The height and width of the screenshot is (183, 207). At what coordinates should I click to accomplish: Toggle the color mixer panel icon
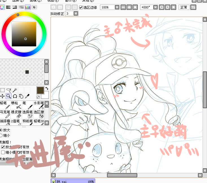click(21, 7)
